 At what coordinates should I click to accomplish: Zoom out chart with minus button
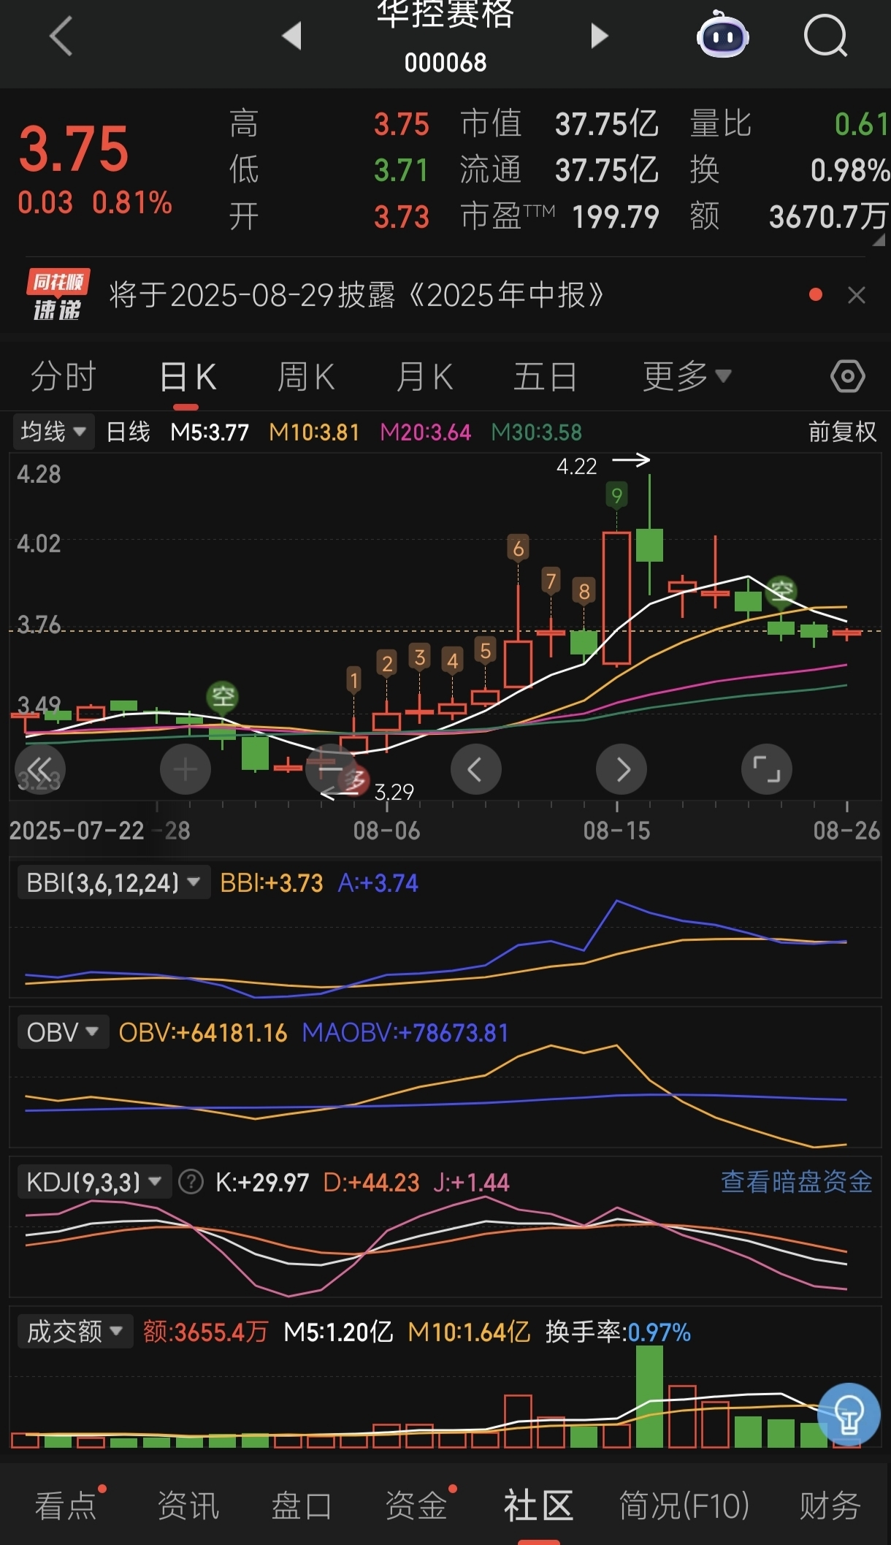330,769
